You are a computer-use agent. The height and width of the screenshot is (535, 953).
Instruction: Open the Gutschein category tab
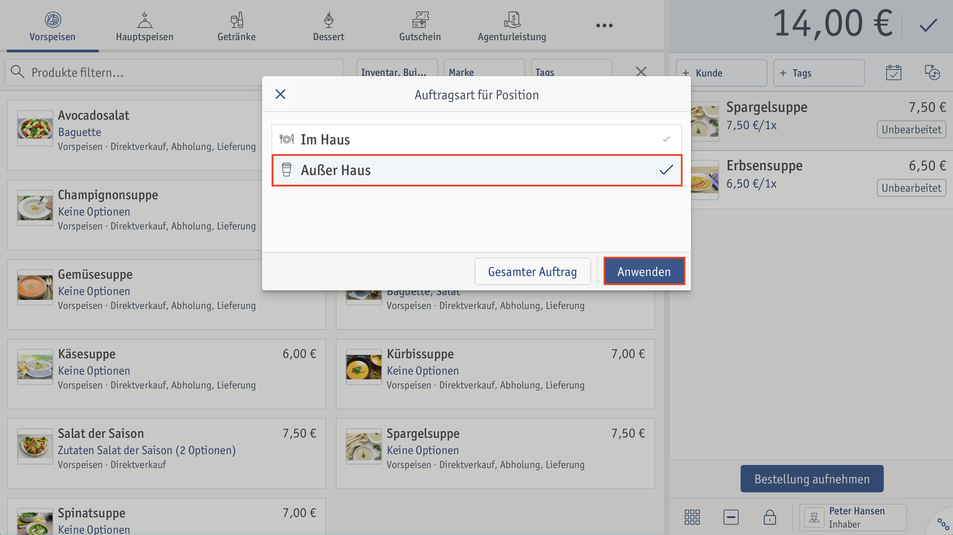(420, 26)
